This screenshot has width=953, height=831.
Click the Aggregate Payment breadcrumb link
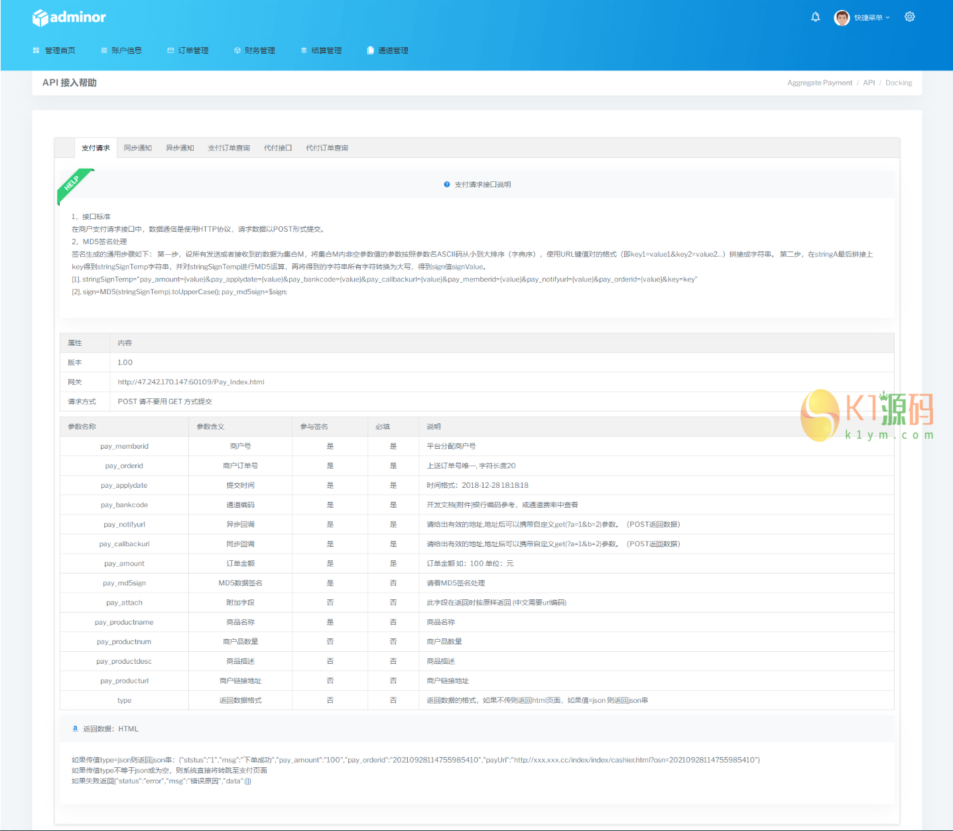click(x=819, y=83)
